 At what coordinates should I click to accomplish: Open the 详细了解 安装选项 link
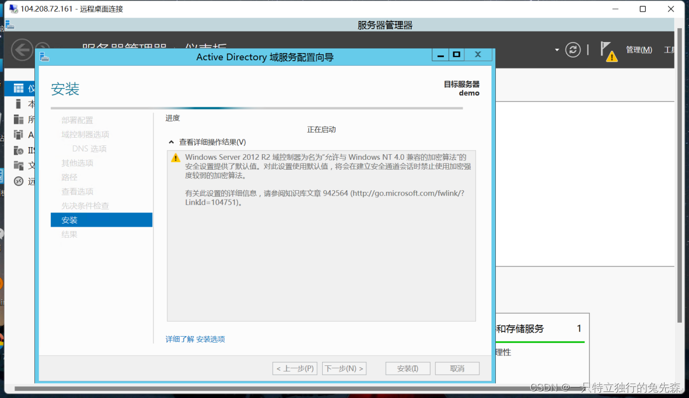coord(195,339)
